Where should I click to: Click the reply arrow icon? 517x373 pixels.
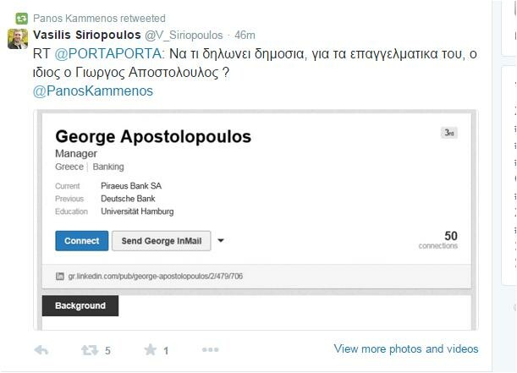tap(41, 350)
